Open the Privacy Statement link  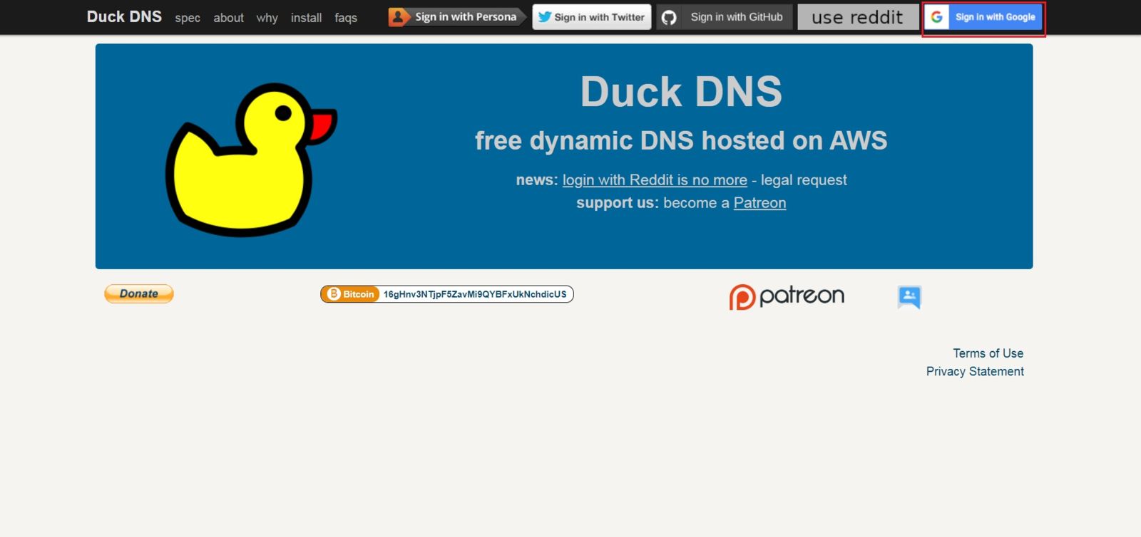(975, 371)
